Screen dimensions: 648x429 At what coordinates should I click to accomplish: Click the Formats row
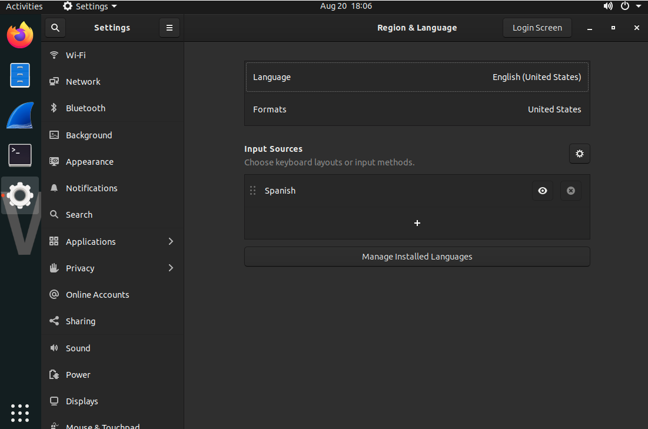pos(417,109)
